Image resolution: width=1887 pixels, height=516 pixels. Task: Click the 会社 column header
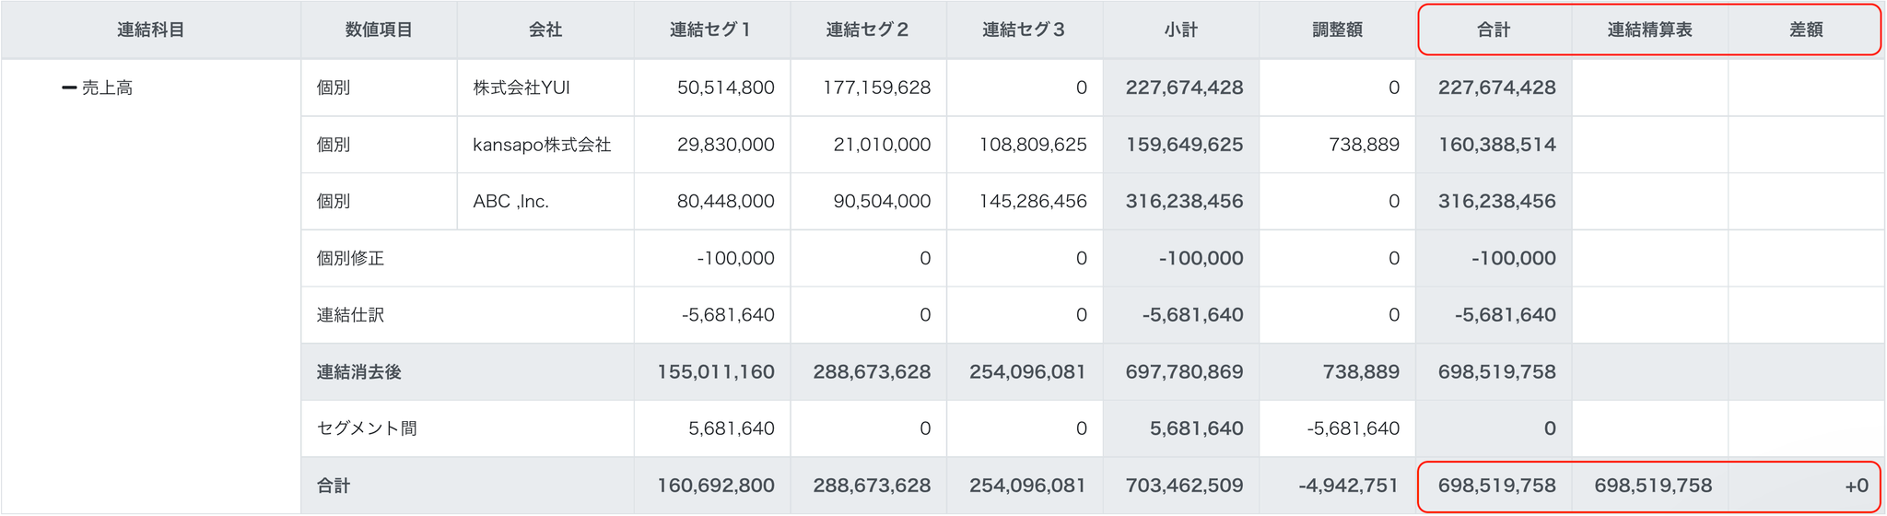pyautogui.click(x=545, y=29)
